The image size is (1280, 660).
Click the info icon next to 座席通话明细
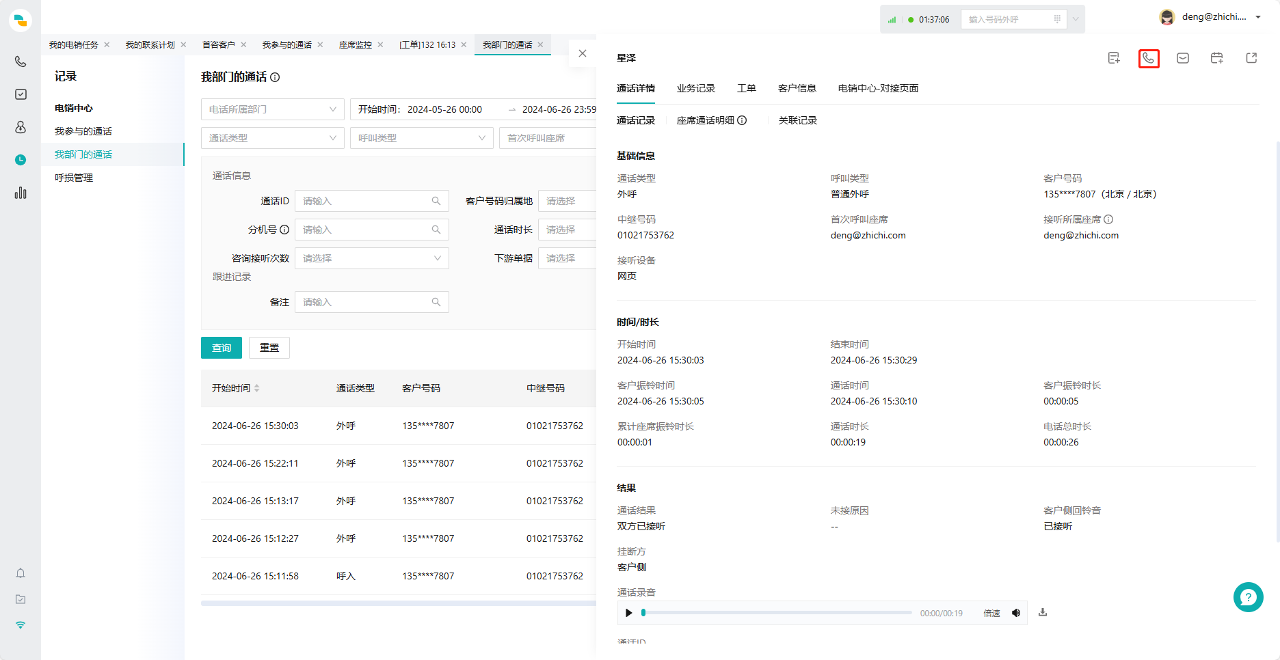(x=742, y=120)
